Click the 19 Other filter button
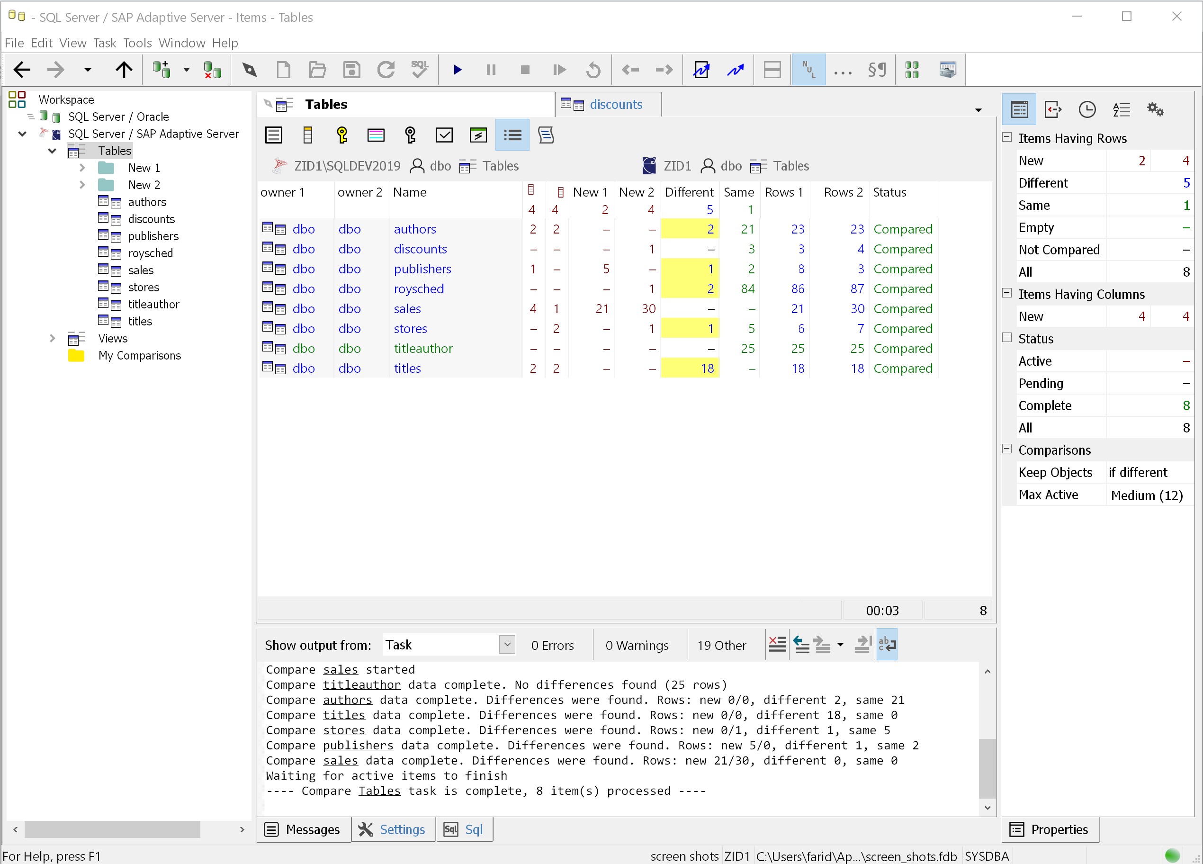Screen dimensions: 1203x864 721,645
